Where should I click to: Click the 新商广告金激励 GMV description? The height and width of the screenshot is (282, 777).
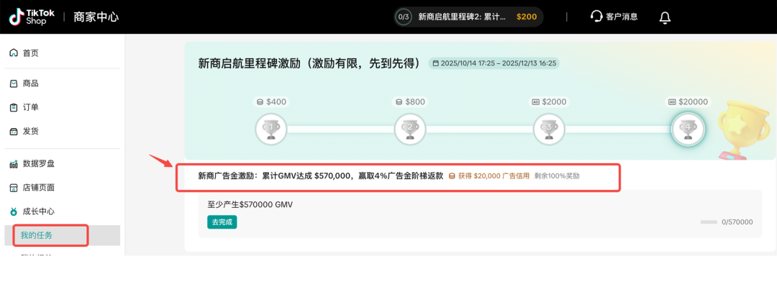[321, 176]
